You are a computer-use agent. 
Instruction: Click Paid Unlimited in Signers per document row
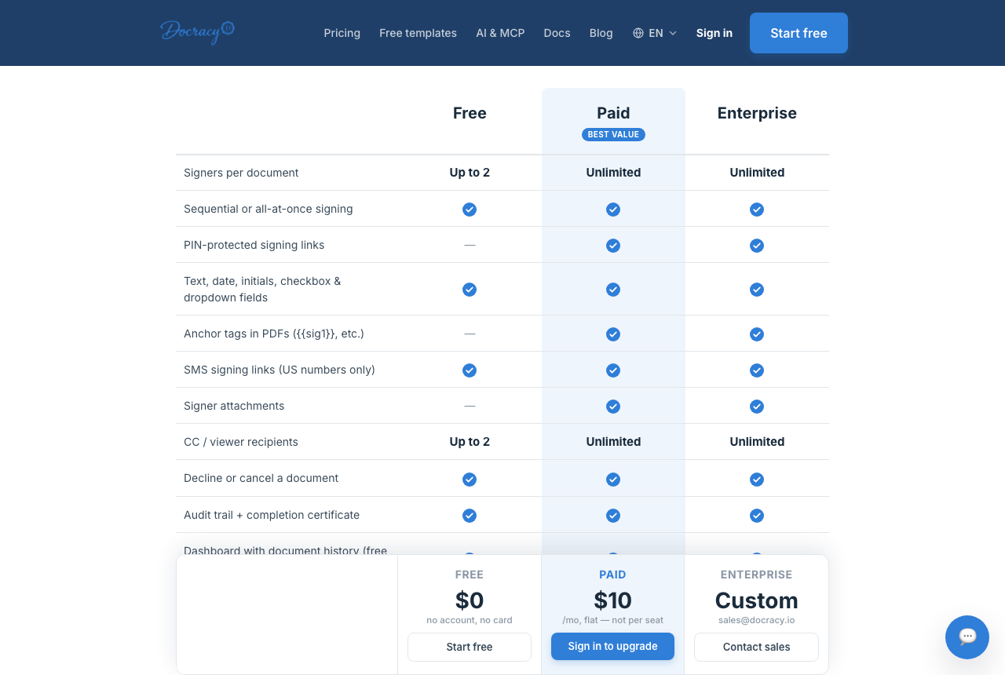(613, 173)
